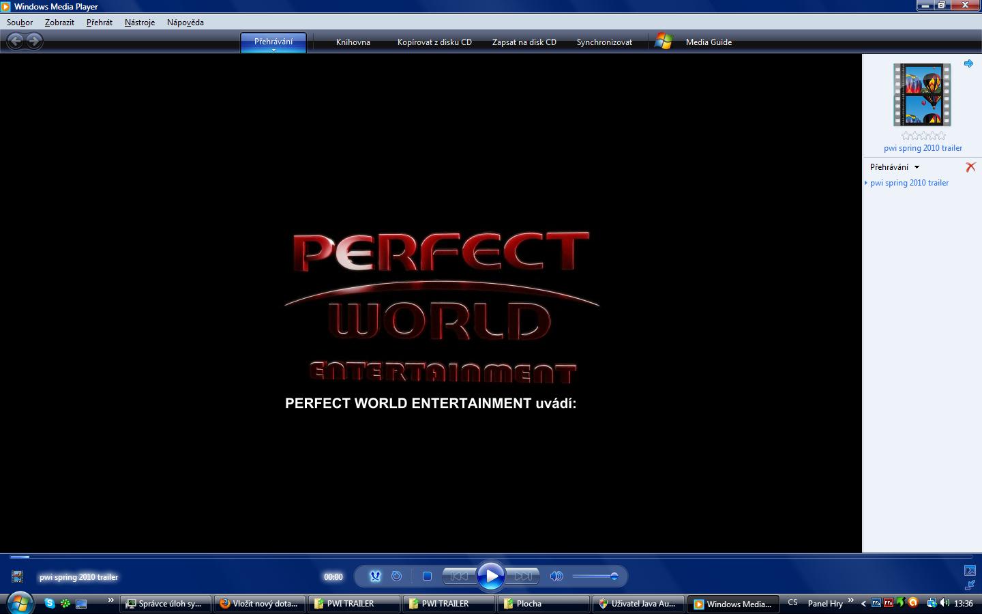
Task: Open the Knihovna tab
Action: click(353, 42)
